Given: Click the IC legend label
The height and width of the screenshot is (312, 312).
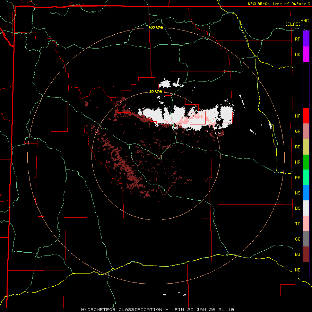Looking at the screenshot, I should point(297,224).
